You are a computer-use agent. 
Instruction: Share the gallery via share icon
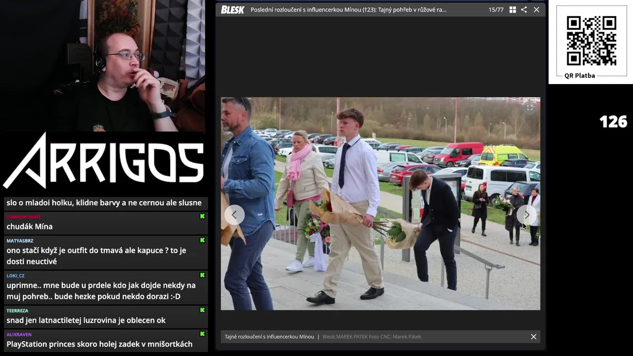coord(524,10)
